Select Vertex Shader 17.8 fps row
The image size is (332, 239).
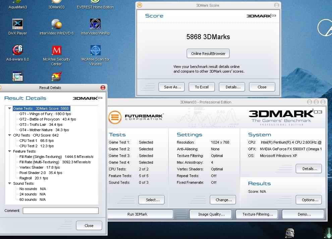40,167
